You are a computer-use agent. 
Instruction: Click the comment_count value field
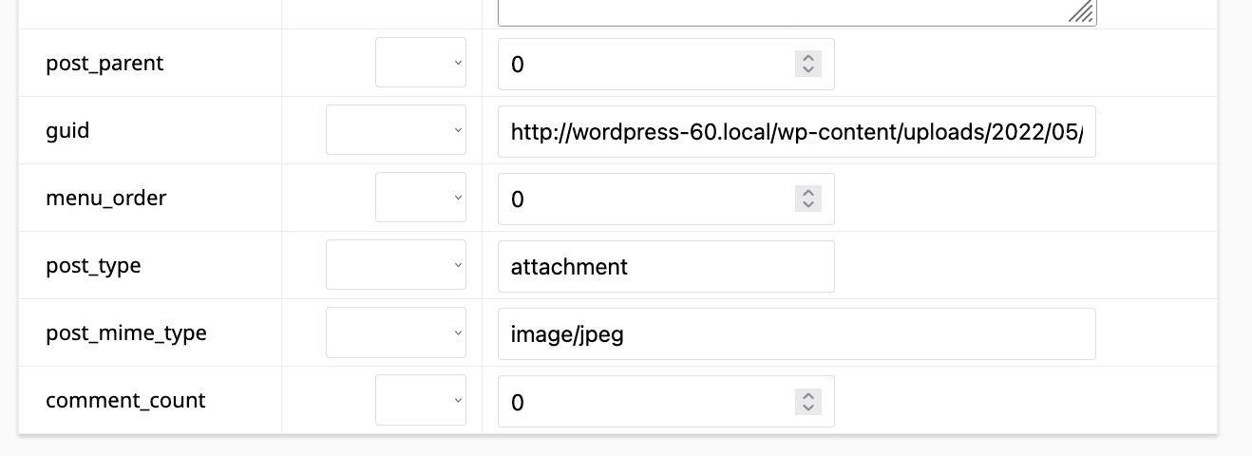(646, 401)
